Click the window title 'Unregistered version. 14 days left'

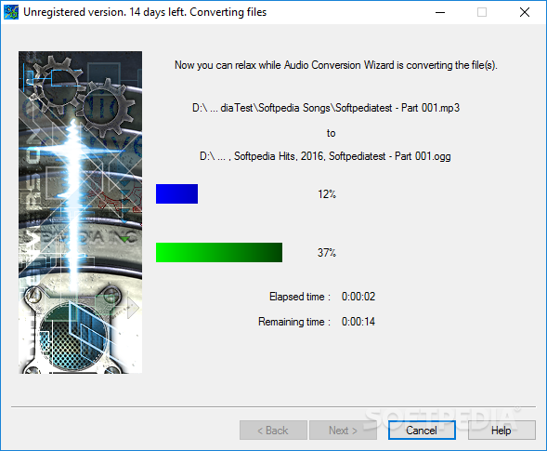click(x=145, y=12)
